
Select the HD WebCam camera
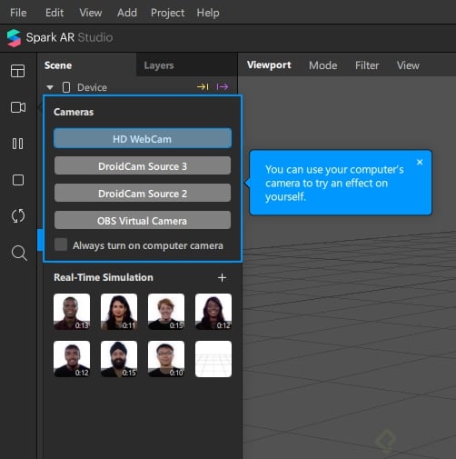(143, 138)
